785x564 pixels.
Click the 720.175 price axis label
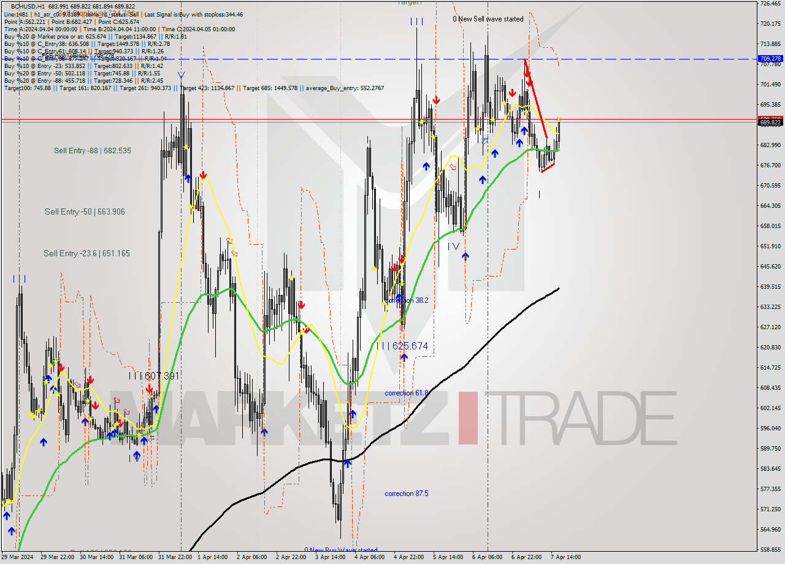coord(770,24)
